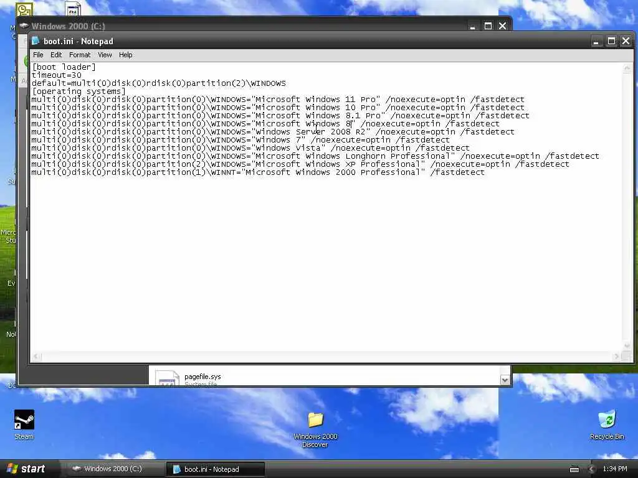Close the Windows 2000 (C:) window

point(503,26)
